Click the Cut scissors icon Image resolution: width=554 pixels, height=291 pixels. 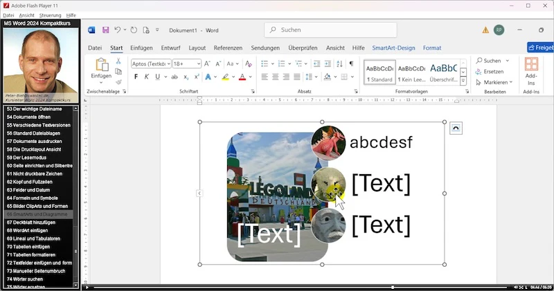pyautogui.click(x=118, y=62)
